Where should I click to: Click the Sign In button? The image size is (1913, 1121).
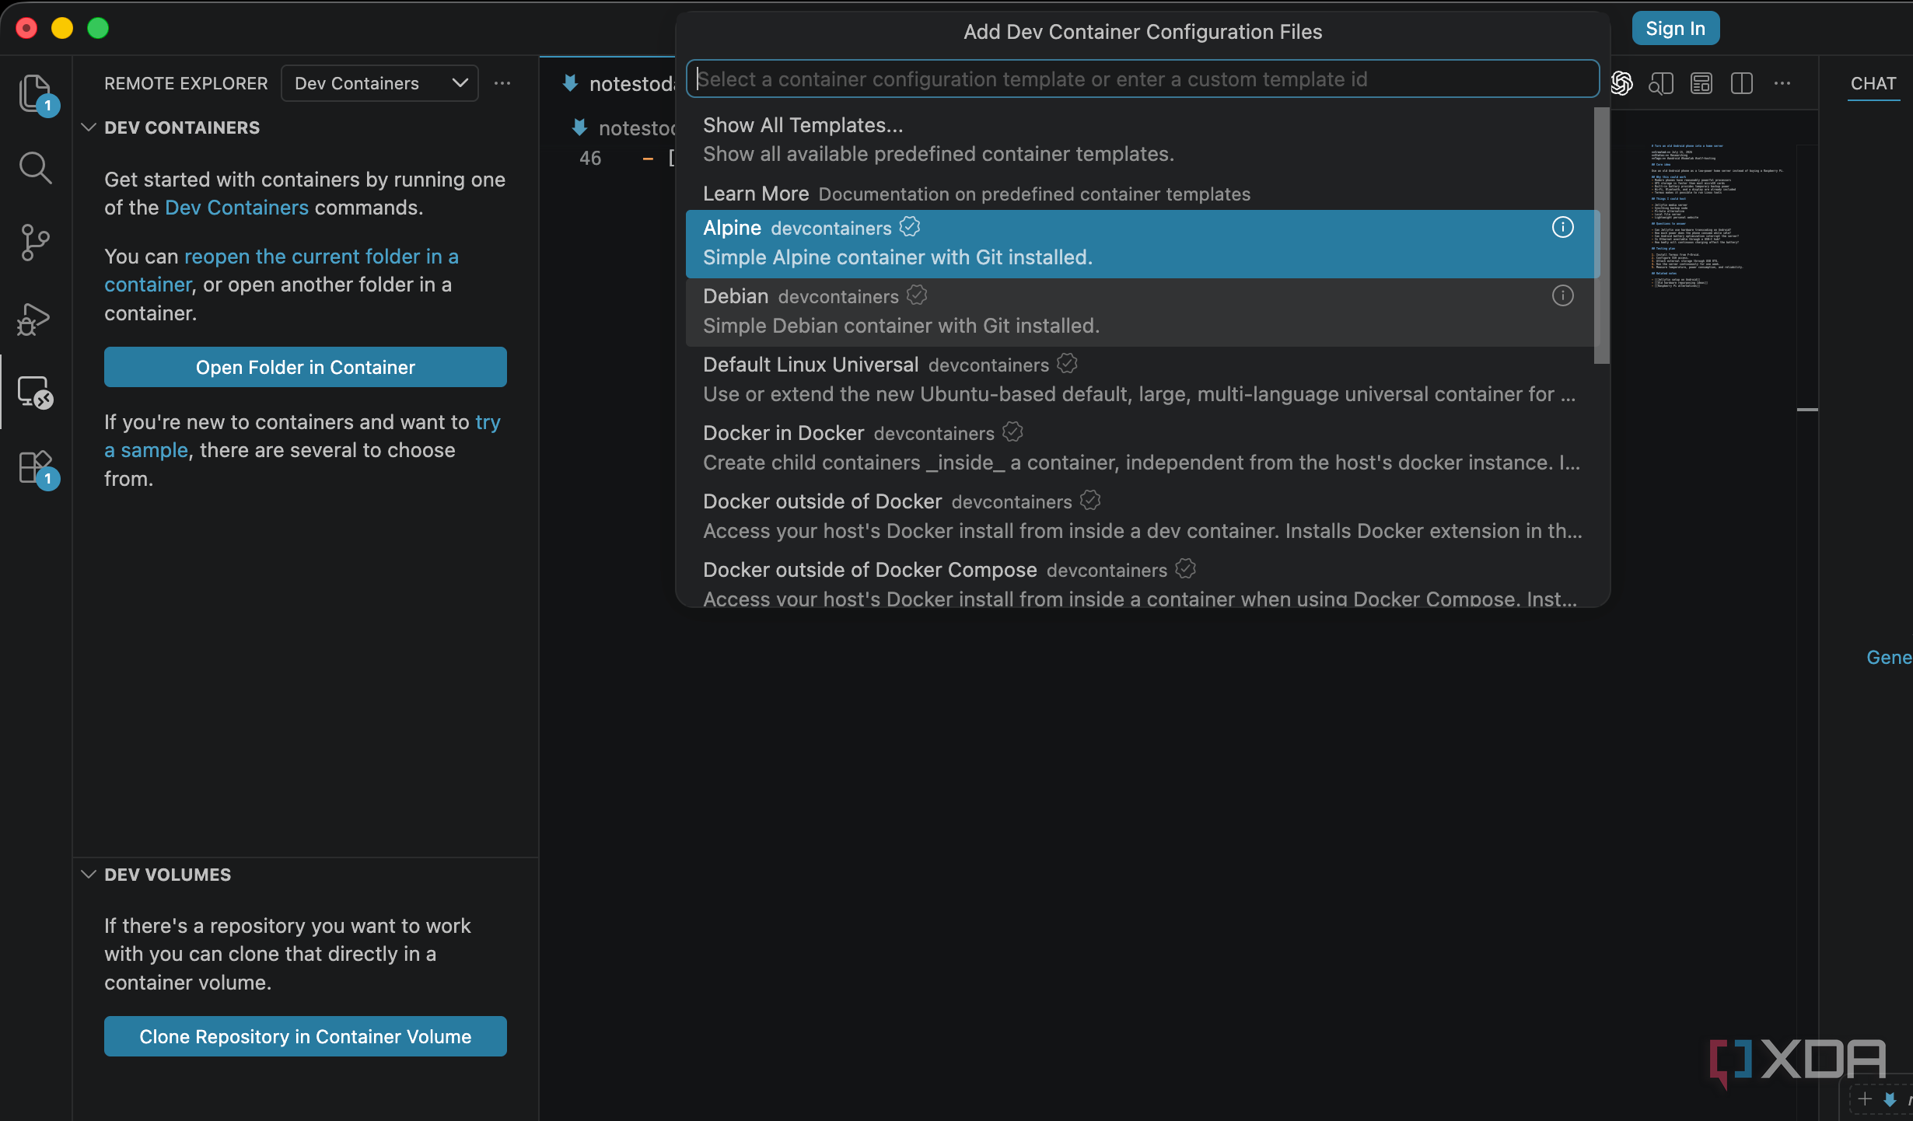(x=1675, y=29)
